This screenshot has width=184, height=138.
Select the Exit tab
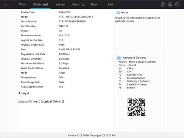pyautogui.click(x=111, y=5)
